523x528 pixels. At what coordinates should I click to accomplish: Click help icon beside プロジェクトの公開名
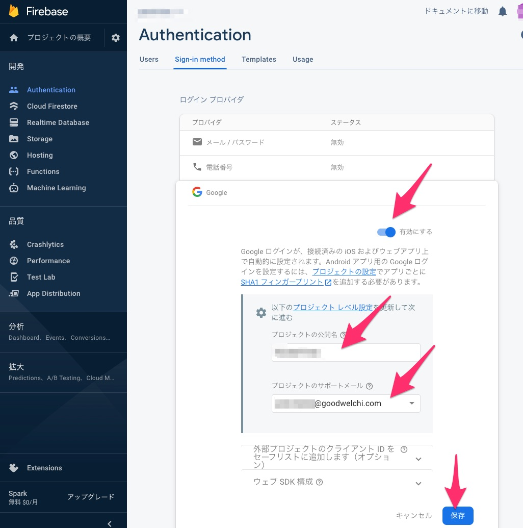coord(343,335)
